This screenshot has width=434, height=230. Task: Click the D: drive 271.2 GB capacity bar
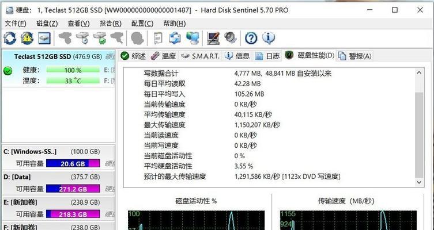coord(73,189)
